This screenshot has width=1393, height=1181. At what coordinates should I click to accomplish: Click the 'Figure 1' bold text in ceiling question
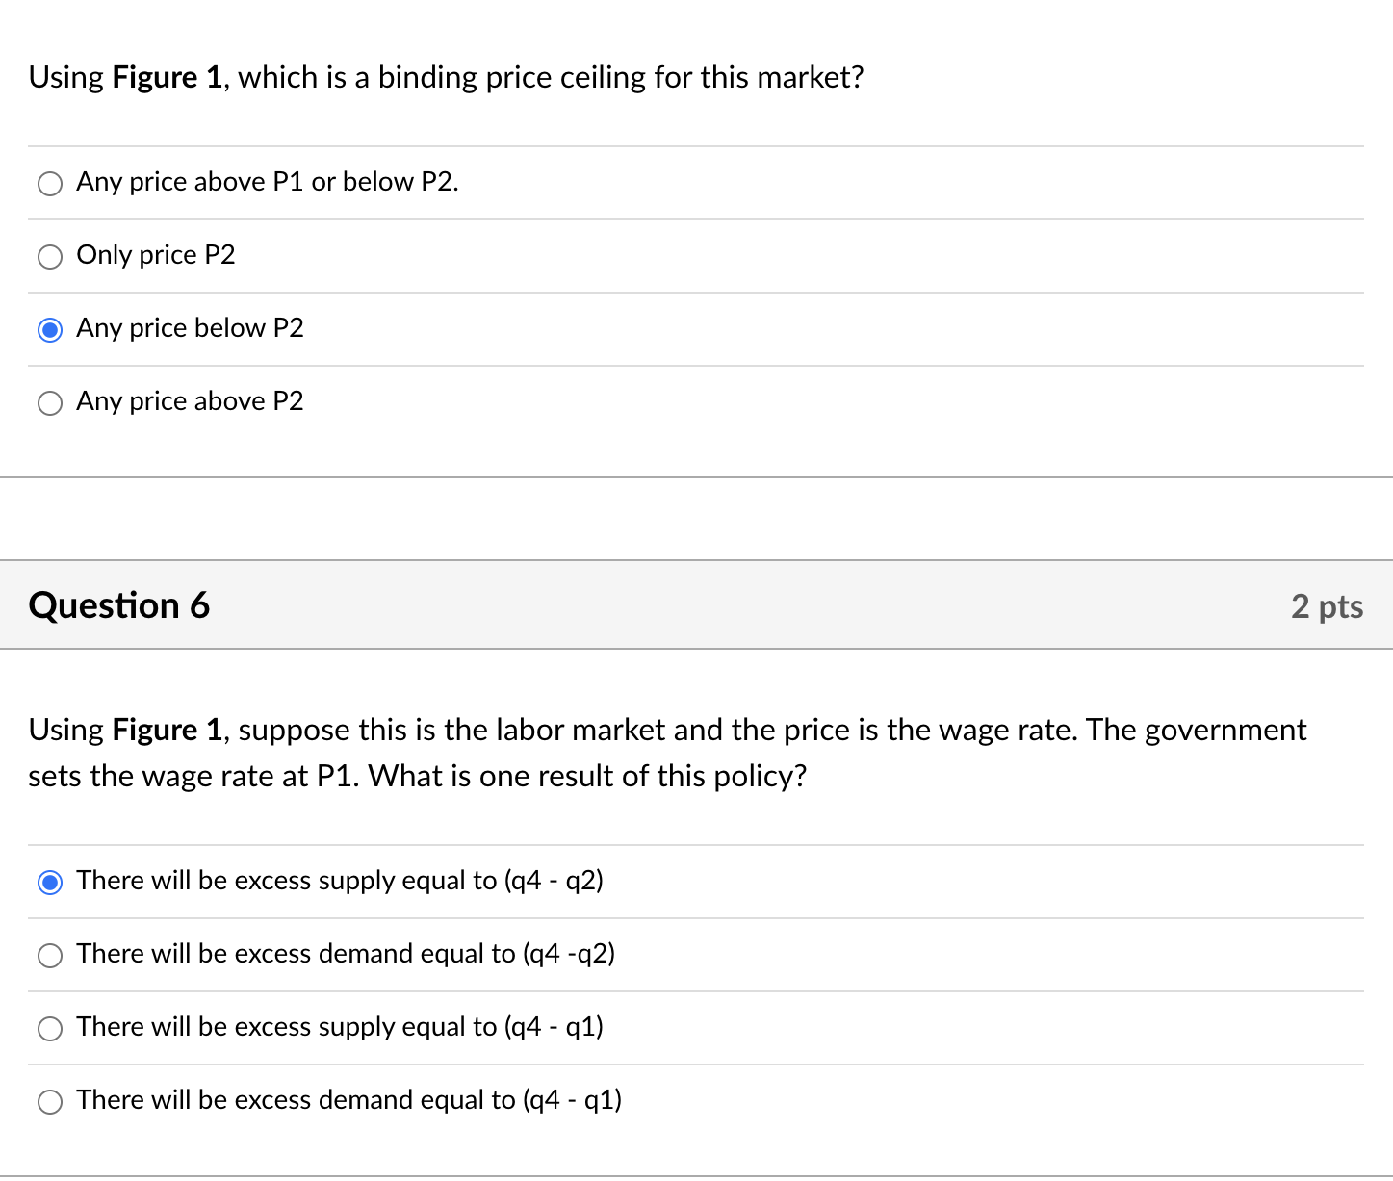tap(166, 78)
